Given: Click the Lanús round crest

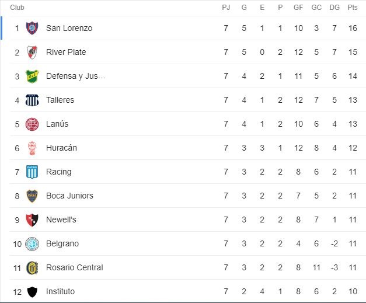Looking at the screenshot, I should 32,124.
